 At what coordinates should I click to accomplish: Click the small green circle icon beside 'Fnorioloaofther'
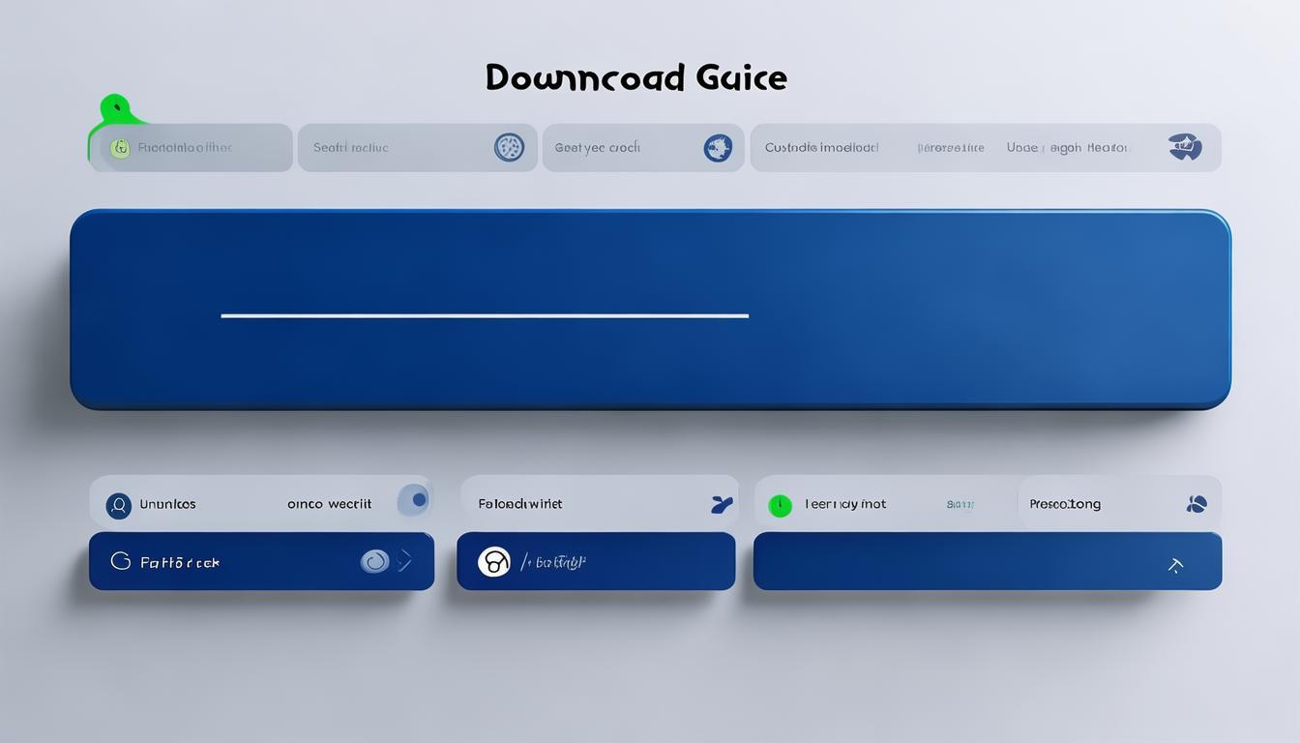pyautogui.click(x=120, y=148)
